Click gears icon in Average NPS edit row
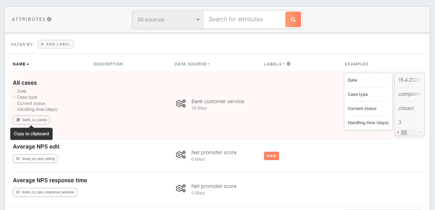 pyautogui.click(x=181, y=155)
